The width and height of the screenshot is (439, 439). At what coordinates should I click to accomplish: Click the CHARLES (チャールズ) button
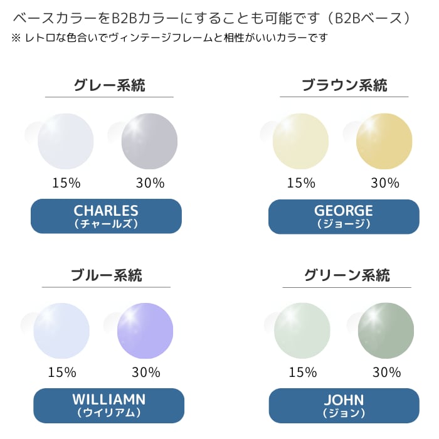(106, 216)
